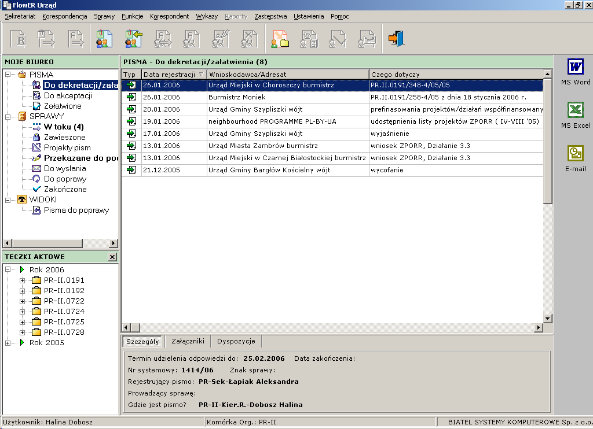593x429 pixels.
Task: Launch MS Excel from the side panel
Action: point(575,115)
